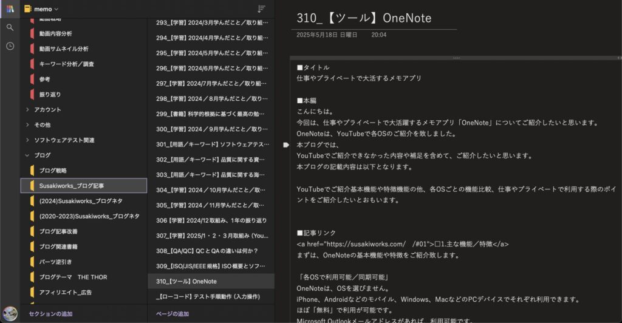Expand the ソフトウェアテスト関連 section group
Screen dimensions: 622x323
27,140
